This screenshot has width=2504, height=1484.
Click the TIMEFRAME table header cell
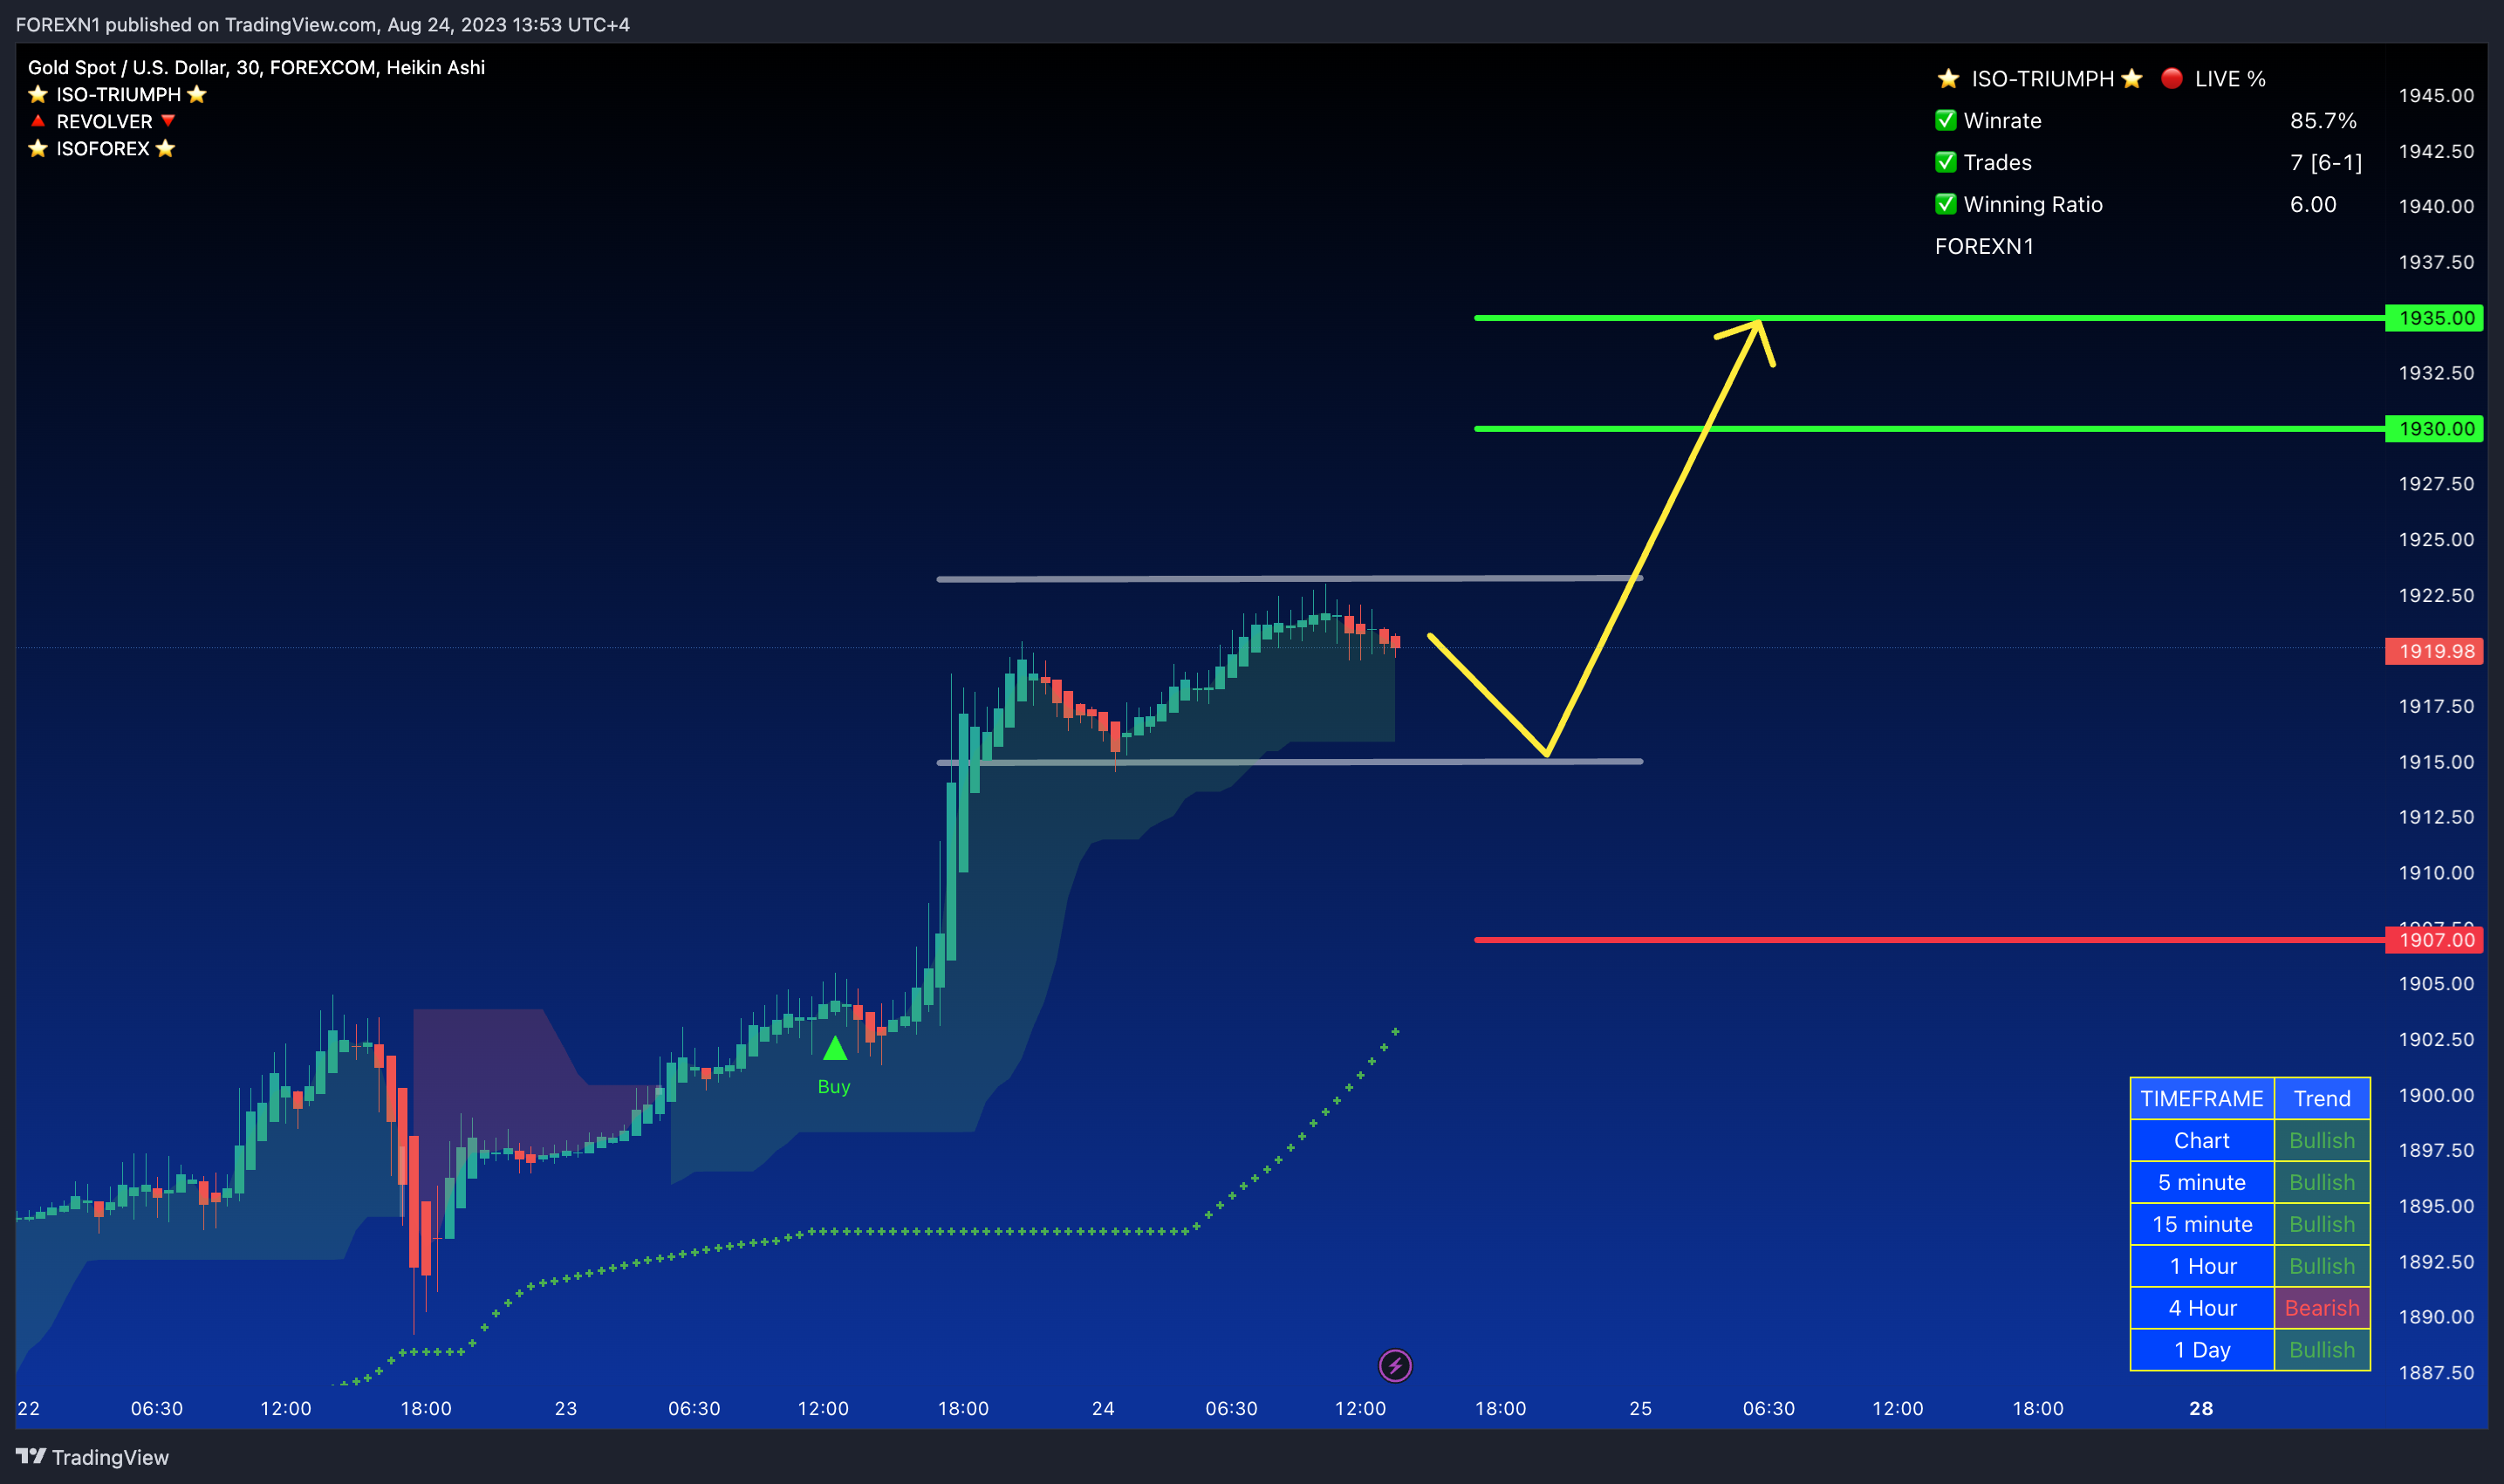[2202, 1098]
